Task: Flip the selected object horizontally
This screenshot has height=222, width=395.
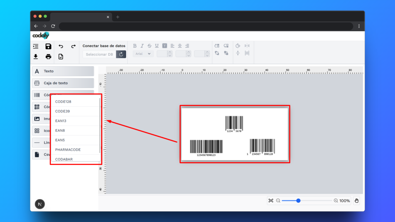Action: (247, 46)
